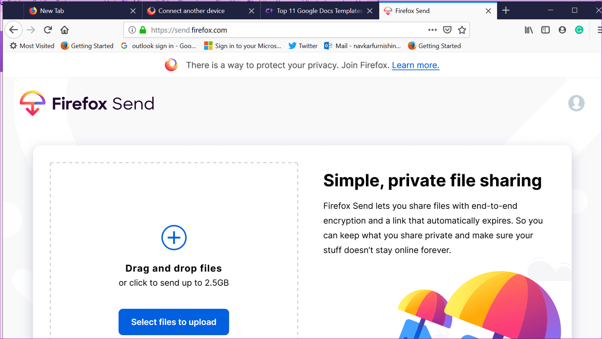The image size is (602, 339).
Task: Save page to Pocket
Action: [x=447, y=30]
